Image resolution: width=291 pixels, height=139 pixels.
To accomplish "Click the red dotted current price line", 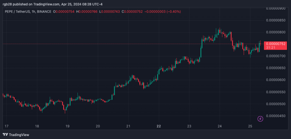I will tap(135, 44).
